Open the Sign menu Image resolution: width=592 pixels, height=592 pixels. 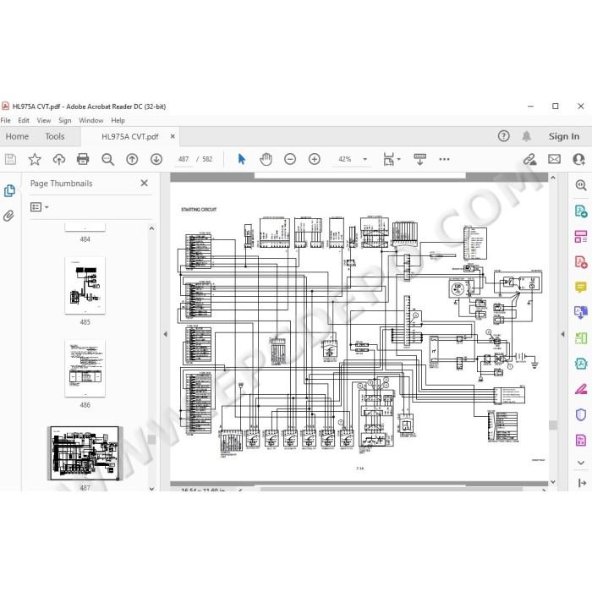65,120
